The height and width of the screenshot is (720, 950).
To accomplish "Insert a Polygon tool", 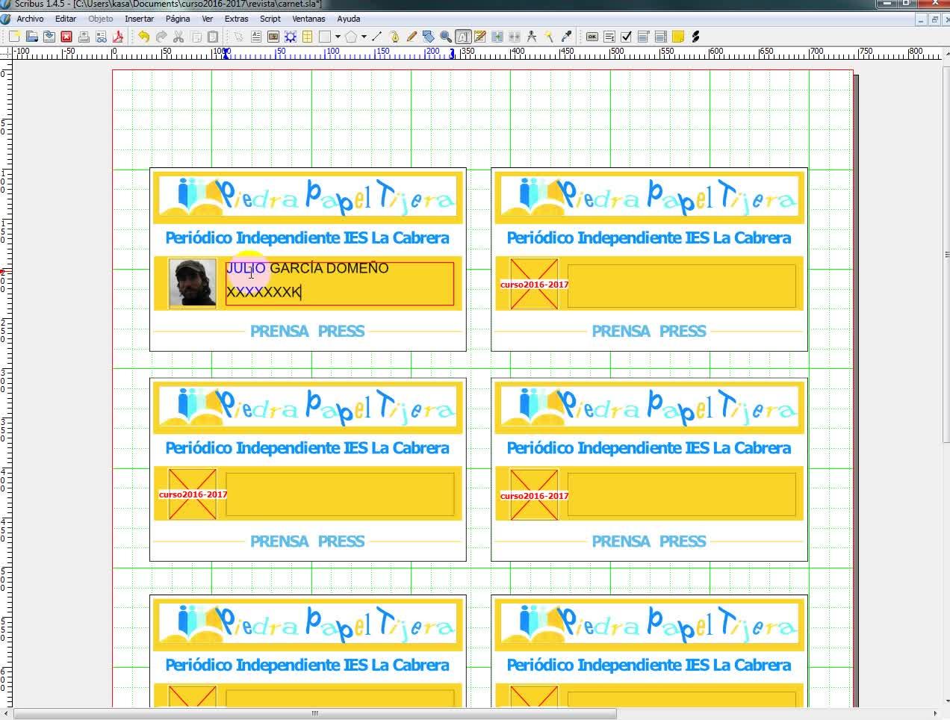I will click(351, 37).
